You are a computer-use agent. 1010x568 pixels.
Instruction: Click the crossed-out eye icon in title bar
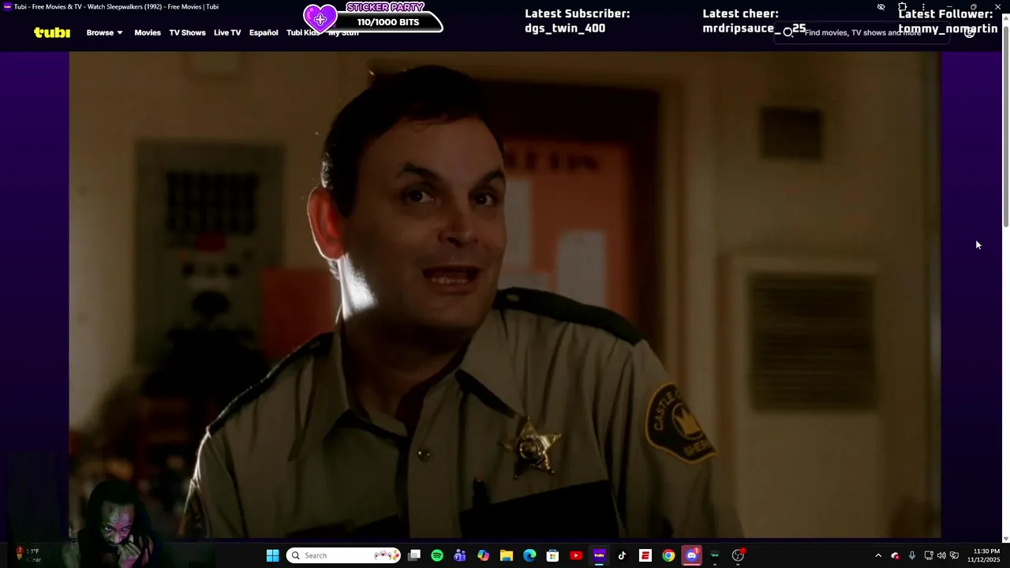coord(881,7)
